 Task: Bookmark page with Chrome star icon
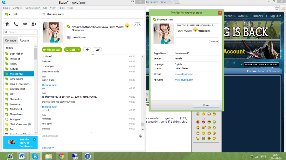click(277, 8)
